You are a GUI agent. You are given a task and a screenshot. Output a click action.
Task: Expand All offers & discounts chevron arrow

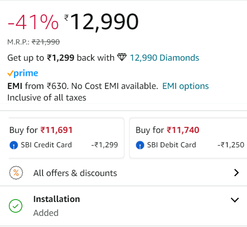click(236, 173)
